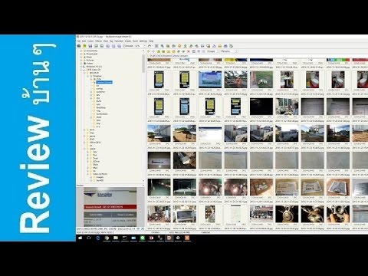
Task: Click the Cortana circle on the taskbar
Action: click(89, 238)
